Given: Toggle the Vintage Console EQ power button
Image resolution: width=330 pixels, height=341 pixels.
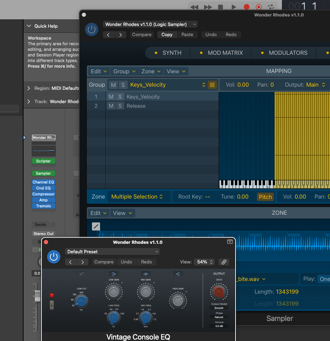Looking at the screenshot, I should click(54, 256).
